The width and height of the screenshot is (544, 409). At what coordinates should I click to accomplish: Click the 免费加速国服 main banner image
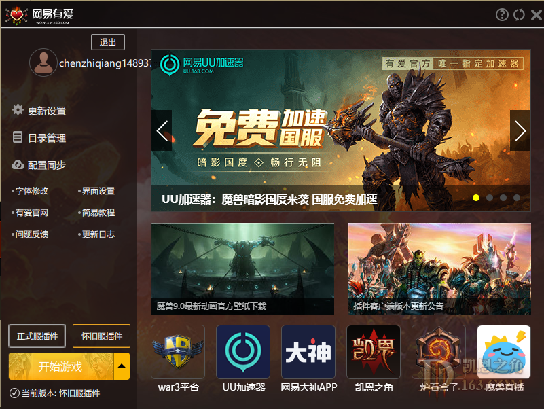pos(341,130)
